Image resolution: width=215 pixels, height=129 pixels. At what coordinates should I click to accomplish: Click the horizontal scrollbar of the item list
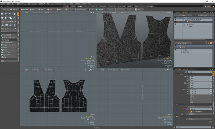[190, 40]
